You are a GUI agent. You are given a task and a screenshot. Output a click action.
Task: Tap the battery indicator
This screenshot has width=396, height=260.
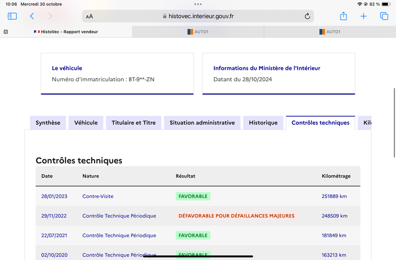point(386,4)
